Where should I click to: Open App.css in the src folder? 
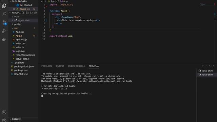(x=23, y=32)
